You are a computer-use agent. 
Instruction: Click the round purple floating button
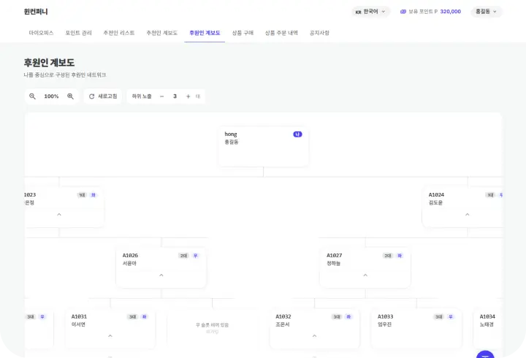click(x=485, y=355)
